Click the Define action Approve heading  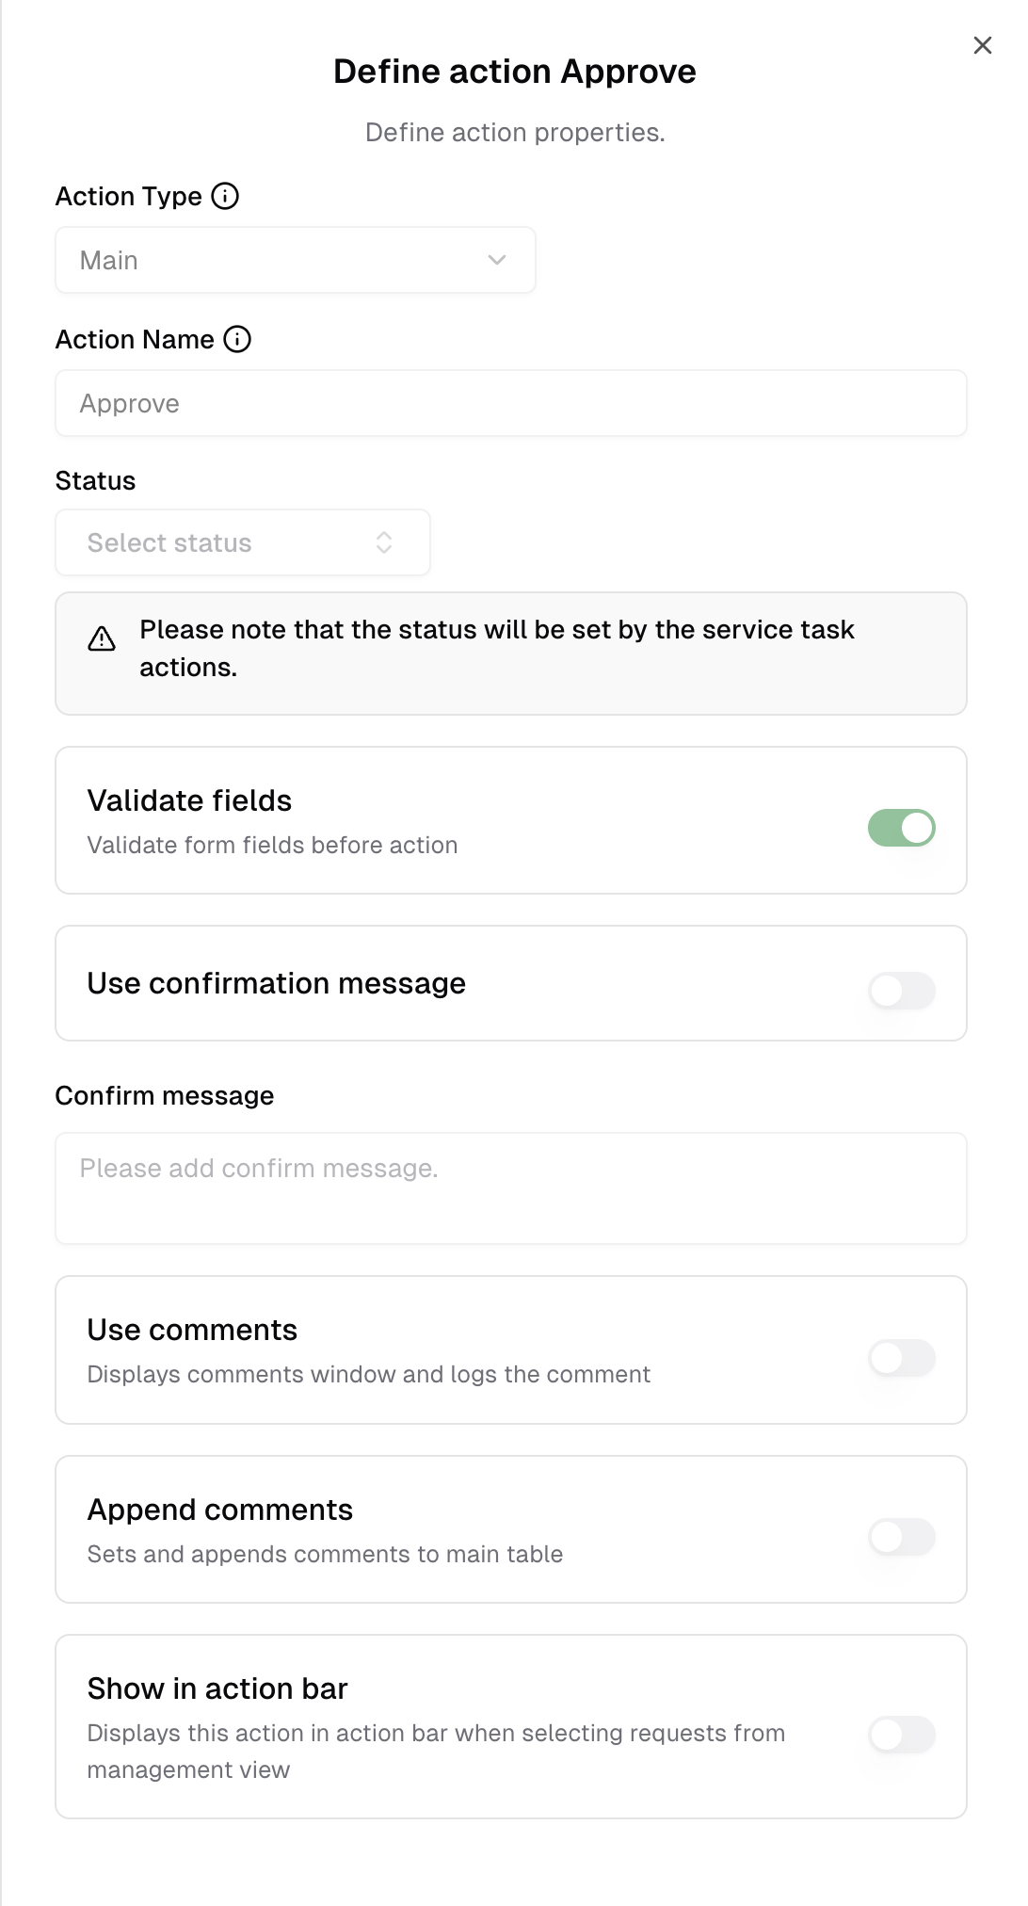[514, 72]
